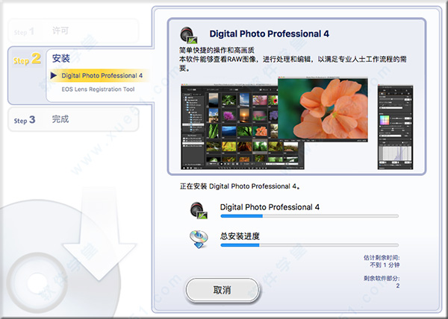
Task: Click the tool palette screenshot with histogram
Action: (395, 127)
